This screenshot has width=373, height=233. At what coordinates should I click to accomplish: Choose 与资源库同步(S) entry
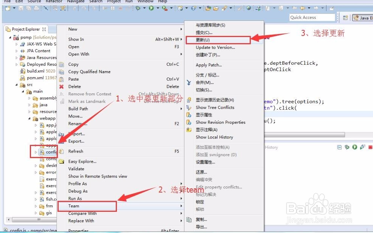pos(224,25)
